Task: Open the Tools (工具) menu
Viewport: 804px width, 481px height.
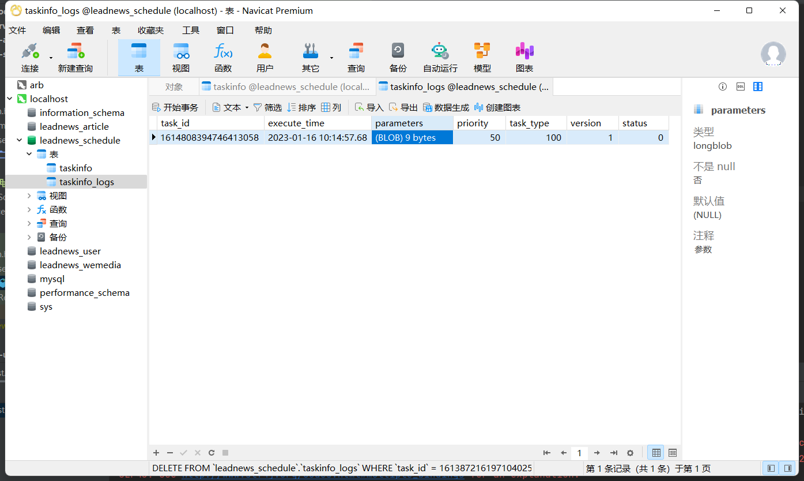Action: click(191, 30)
